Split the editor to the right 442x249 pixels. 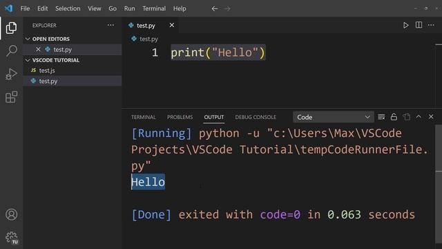tap(419, 25)
